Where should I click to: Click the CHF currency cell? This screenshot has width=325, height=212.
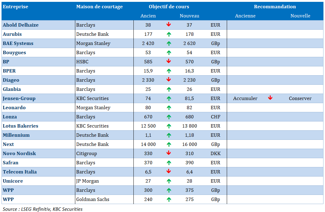coord(215,117)
